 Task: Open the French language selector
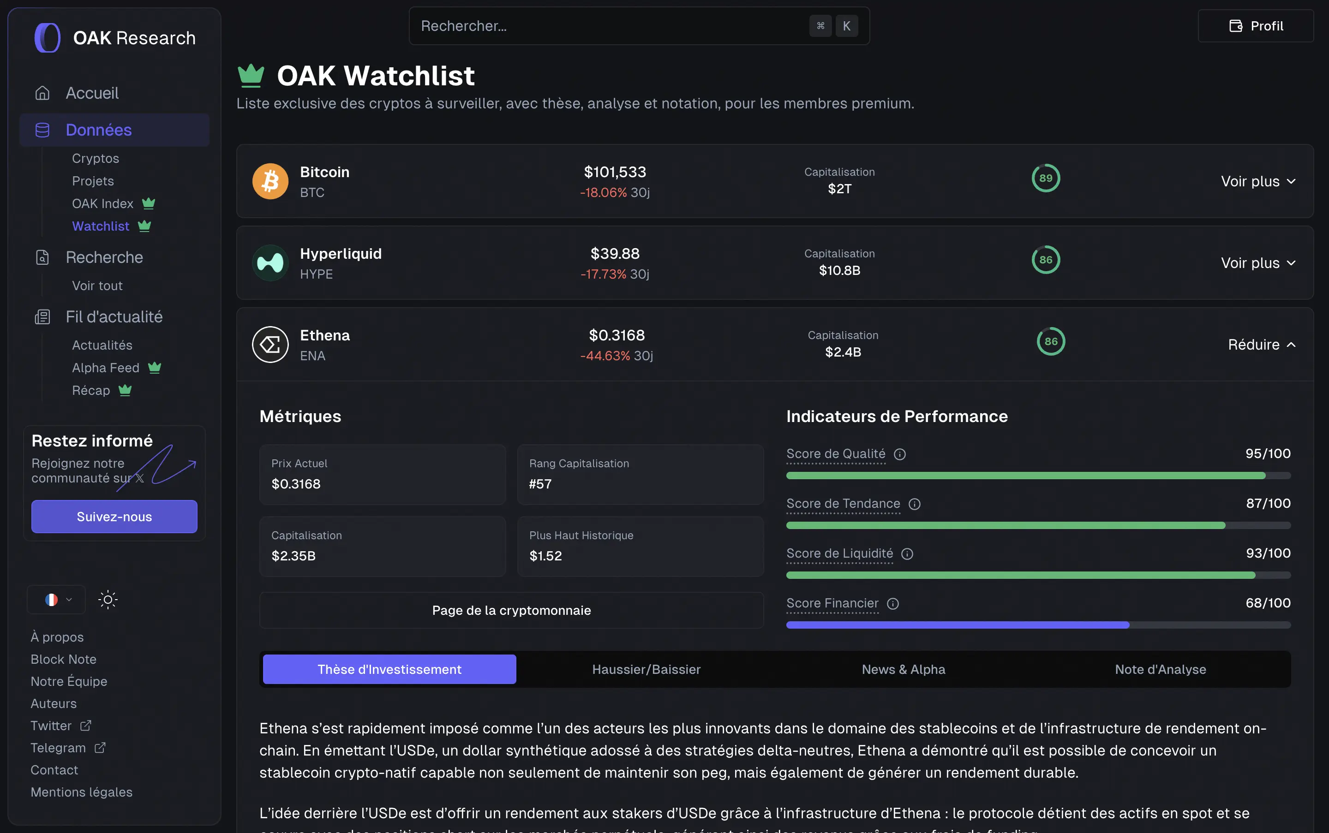pyautogui.click(x=56, y=600)
